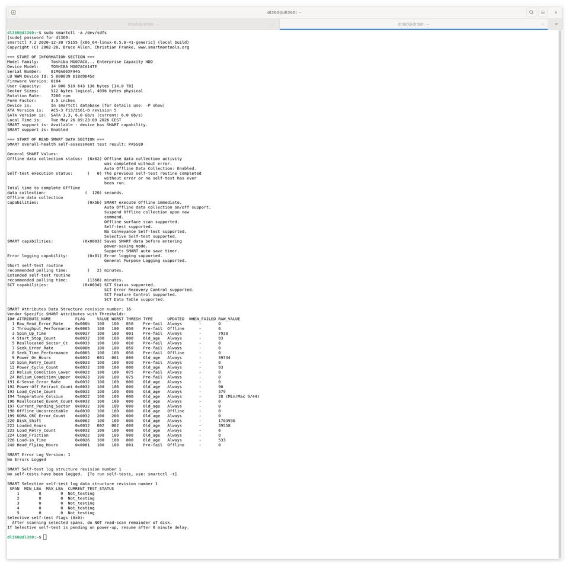
Task: Expand the tab list dropdown arrow
Action: point(556,24)
